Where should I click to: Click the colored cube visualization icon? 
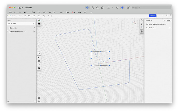(39, 20)
